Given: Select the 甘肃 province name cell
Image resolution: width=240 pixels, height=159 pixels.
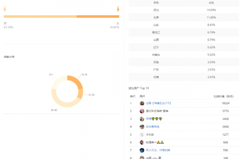Looking at the screenshot, I should point(156,77).
